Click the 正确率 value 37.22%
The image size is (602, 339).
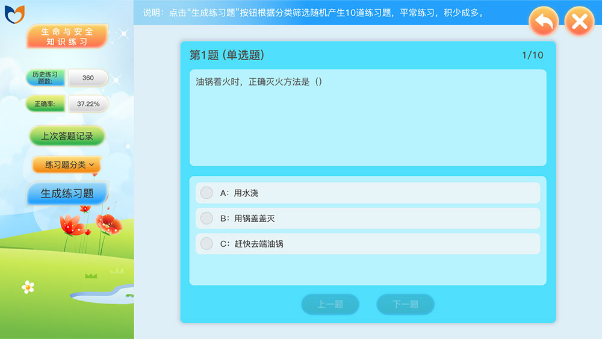point(88,104)
